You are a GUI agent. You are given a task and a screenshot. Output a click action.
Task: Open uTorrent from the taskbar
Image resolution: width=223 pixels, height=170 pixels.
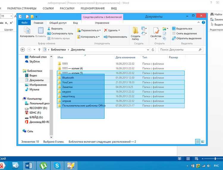43,166
